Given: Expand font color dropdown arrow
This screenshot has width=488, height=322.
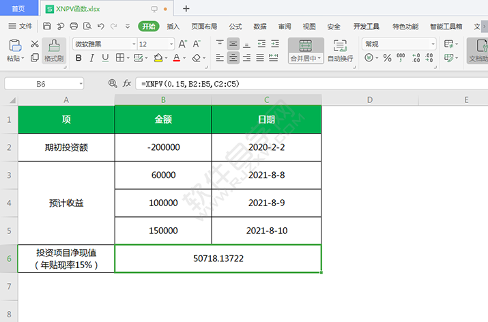Looking at the screenshot, I should [184, 58].
